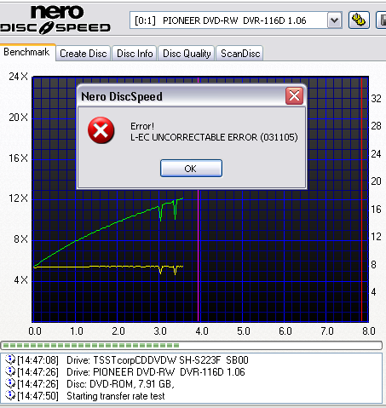Open the ScanDisc tab
The image size is (386, 408).
[x=240, y=54]
